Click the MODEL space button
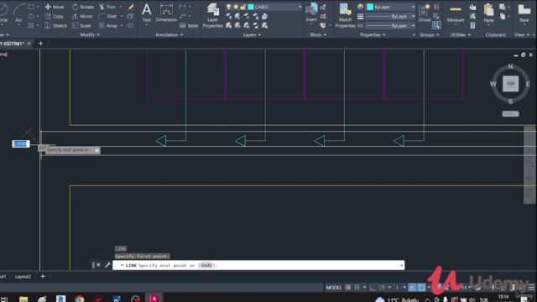The height and width of the screenshot is (302, 537). coord(334,287)
